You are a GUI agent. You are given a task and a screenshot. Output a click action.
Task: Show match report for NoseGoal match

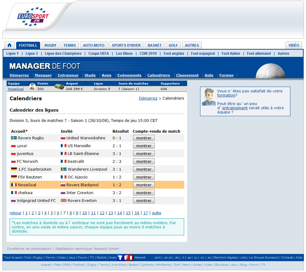tap(144, 185)
